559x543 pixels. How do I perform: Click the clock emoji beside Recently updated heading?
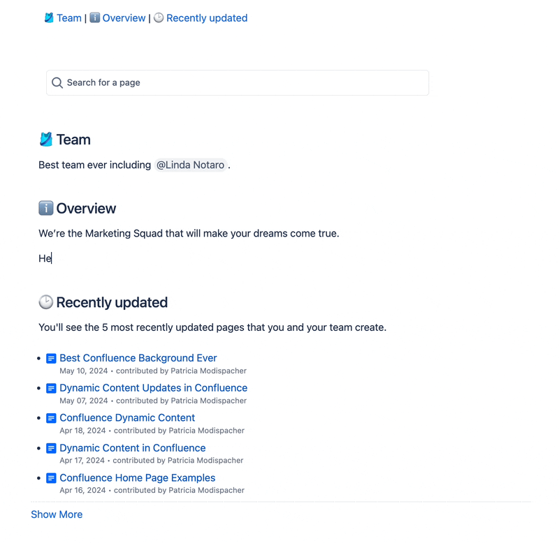[45, 302]
